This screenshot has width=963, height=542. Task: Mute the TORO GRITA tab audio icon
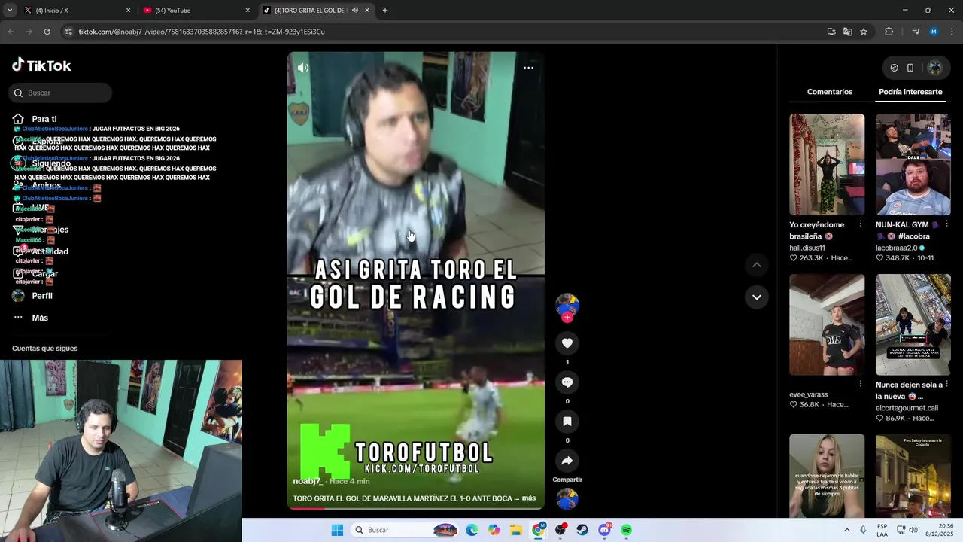(x=355, y=11)
